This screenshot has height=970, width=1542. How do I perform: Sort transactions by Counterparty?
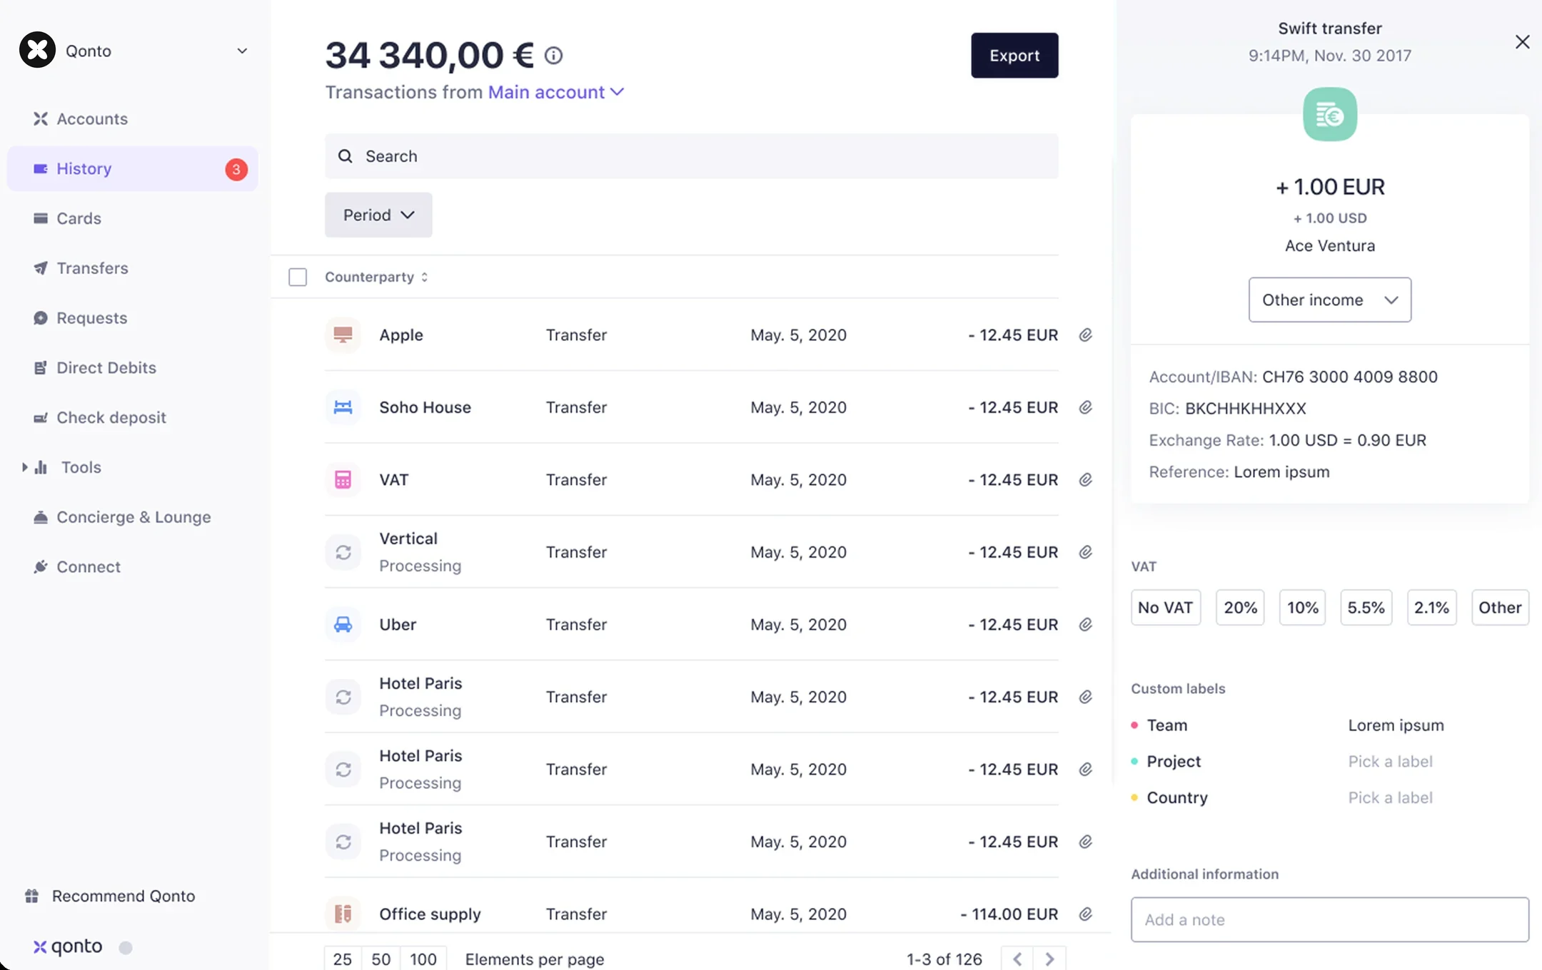(x=376, y=277)
